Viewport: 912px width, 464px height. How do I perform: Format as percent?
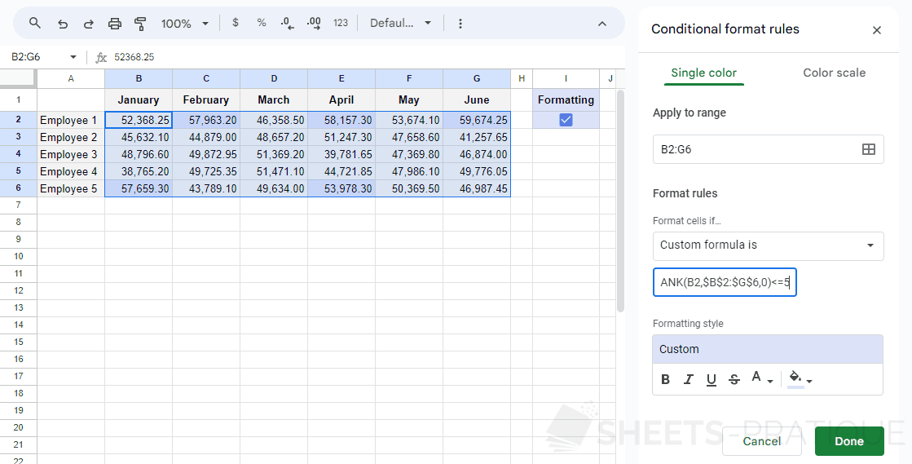click(261, 23)
